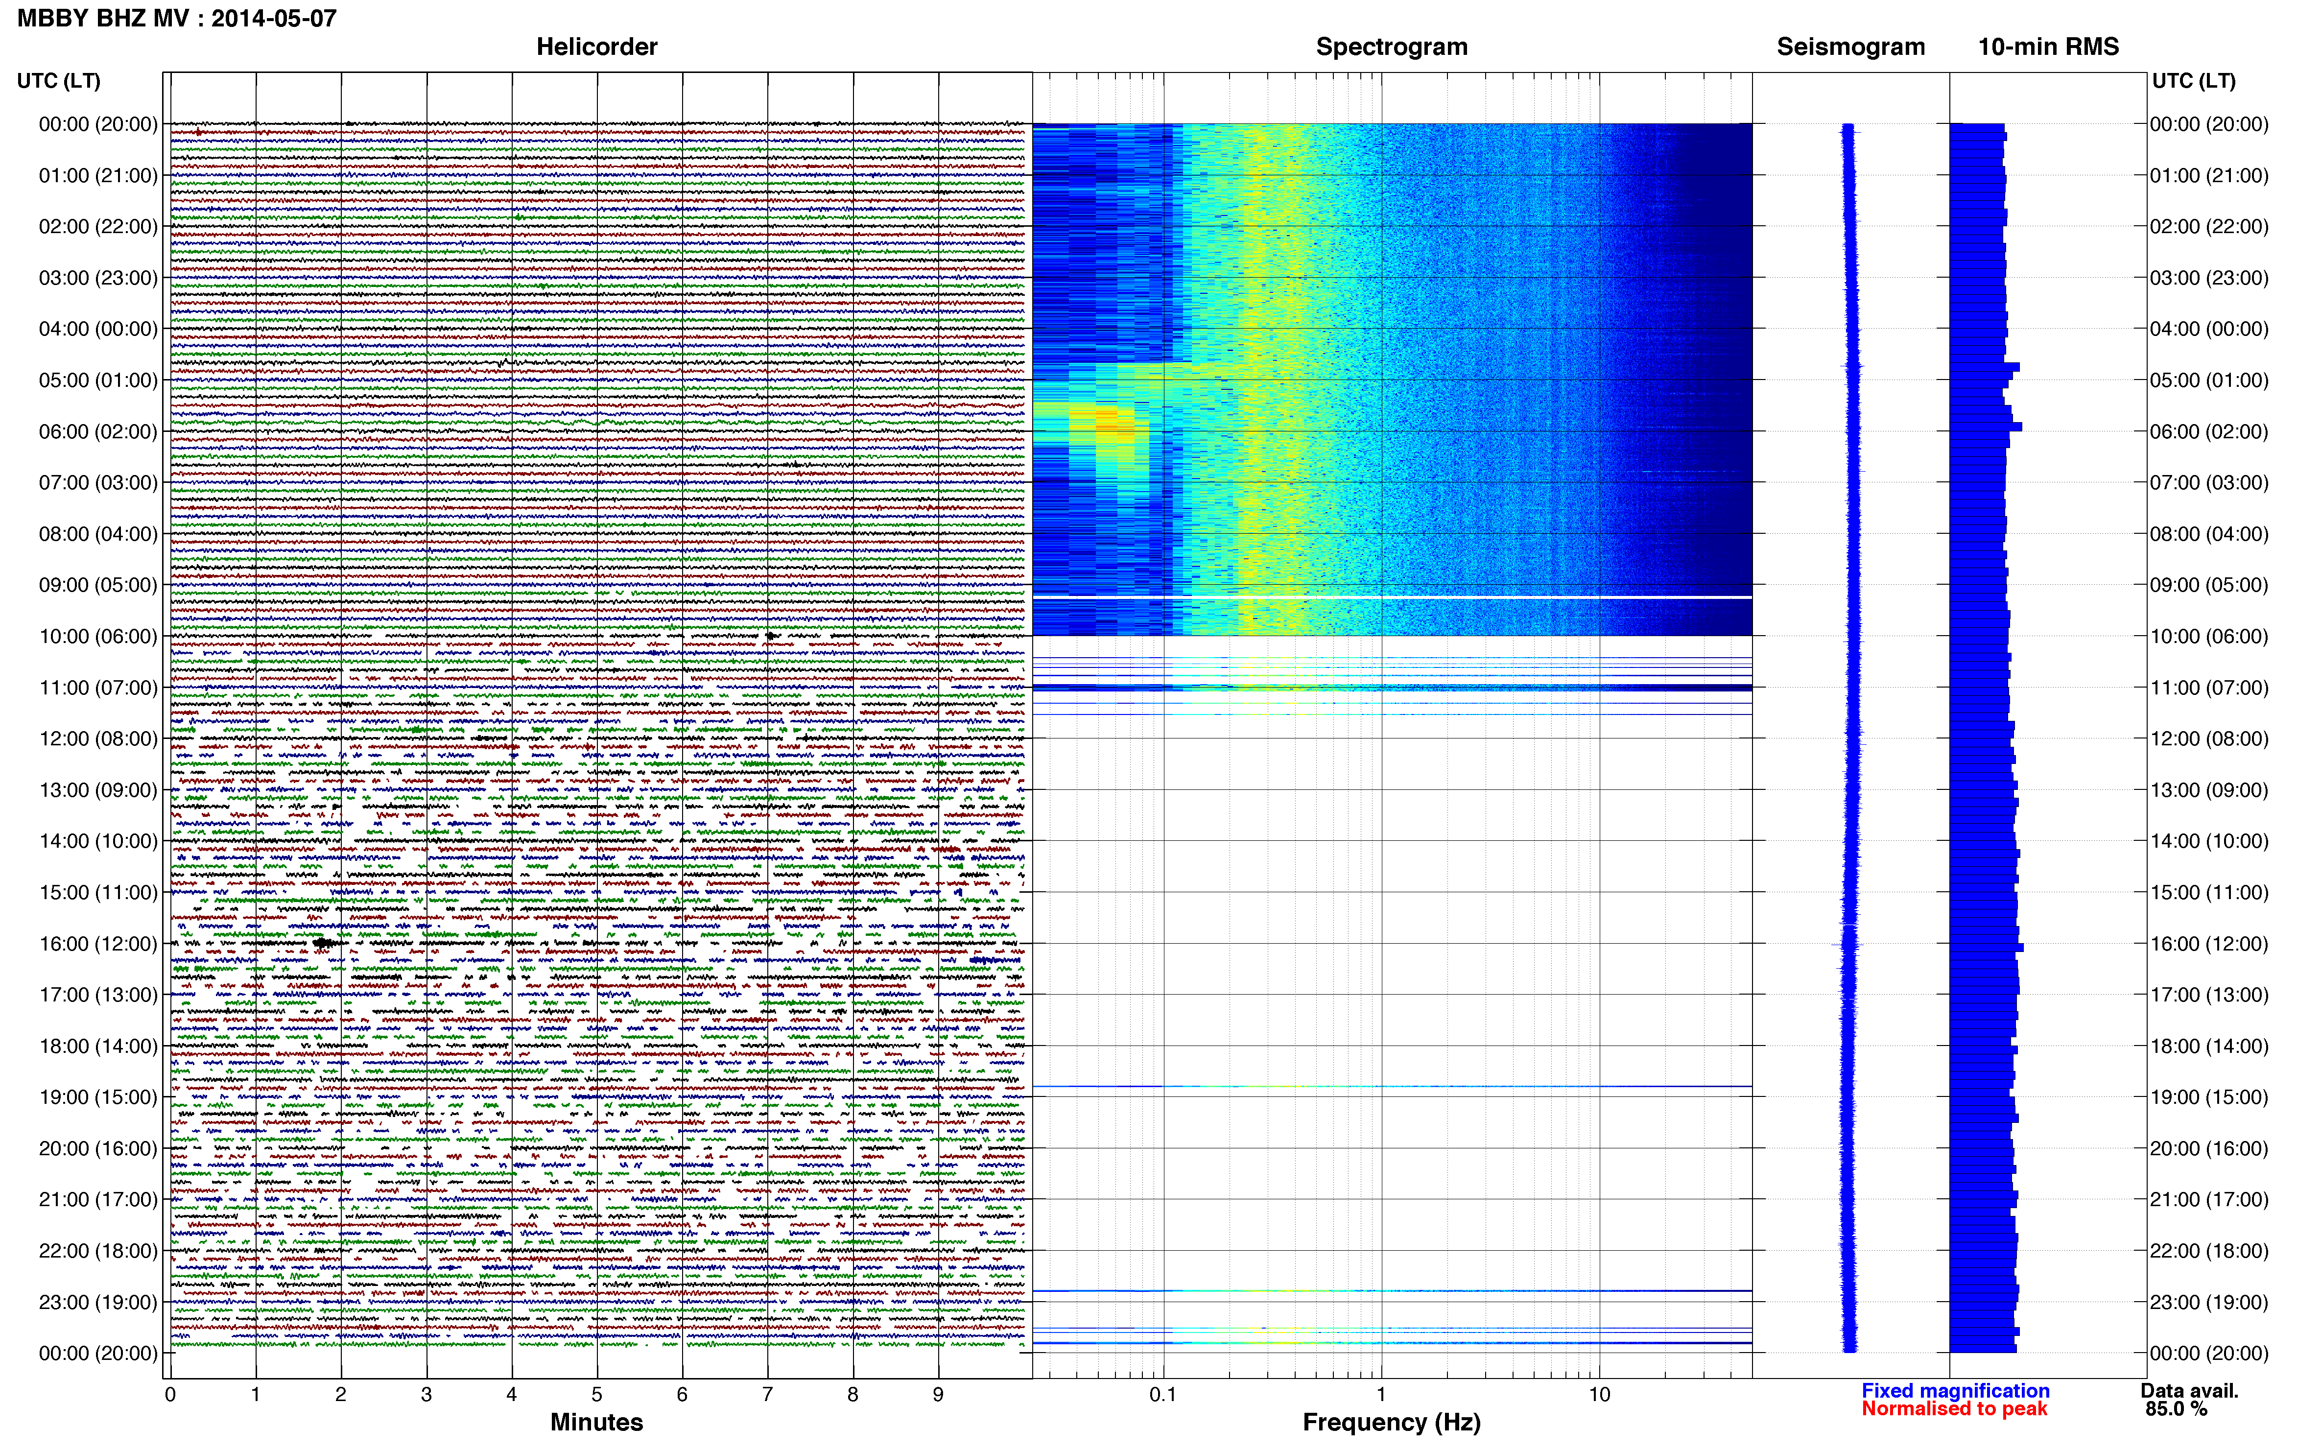The height and width of the screenshot is (1451, 2321).
Task: Click left time label '18:00 (14:00)'
Action: (x=98, y=1046)
